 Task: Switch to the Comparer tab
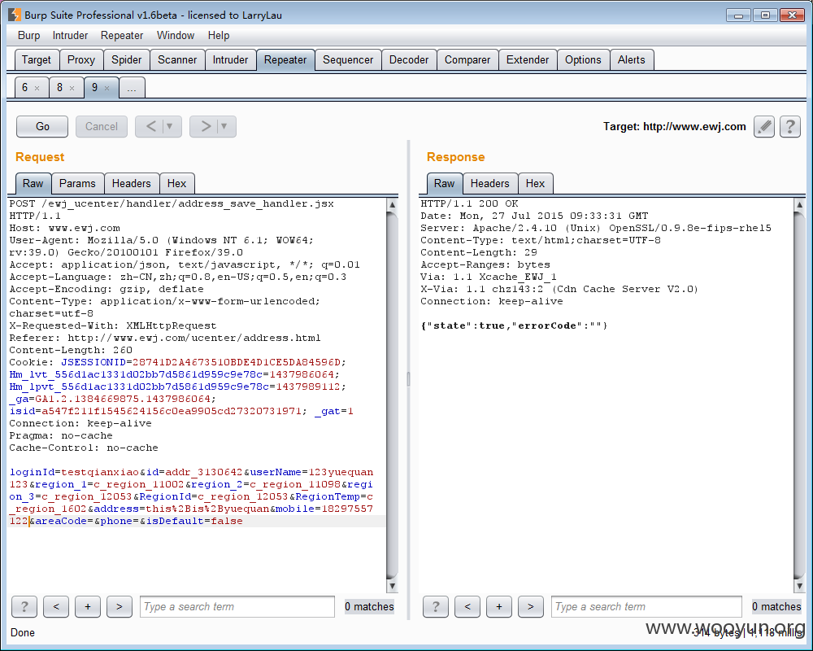click(x=467, y=59)
